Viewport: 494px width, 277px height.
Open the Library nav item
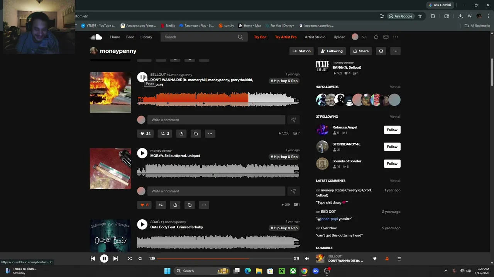coord(146,37)
